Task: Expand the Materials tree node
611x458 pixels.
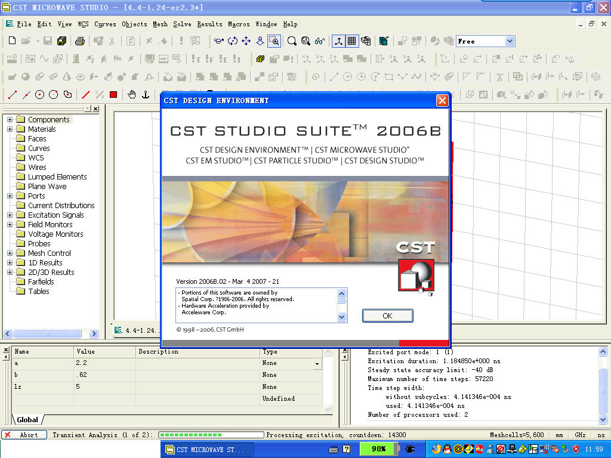Action: point(10,129)
